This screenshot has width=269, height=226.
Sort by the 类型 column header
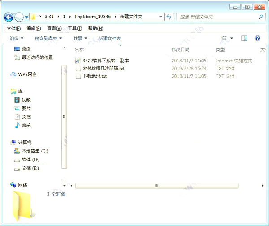click(x=220, y=50)
